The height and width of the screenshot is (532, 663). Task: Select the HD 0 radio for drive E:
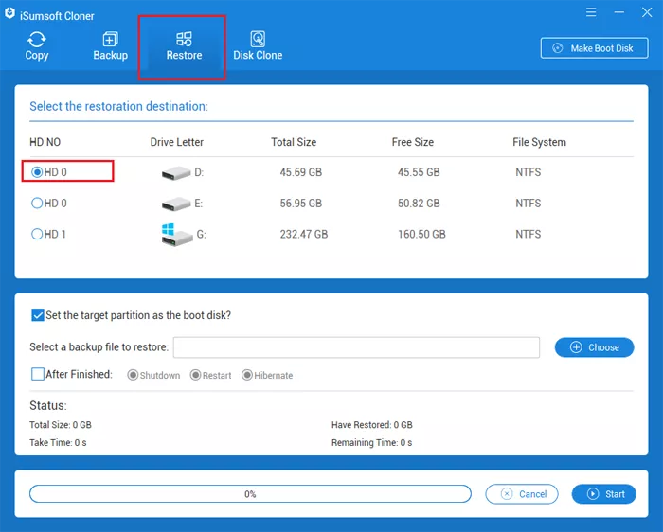[x=38, y=204]
